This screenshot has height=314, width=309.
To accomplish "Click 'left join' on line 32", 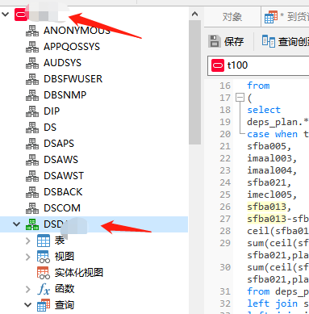I will click(x=272, y=304).
